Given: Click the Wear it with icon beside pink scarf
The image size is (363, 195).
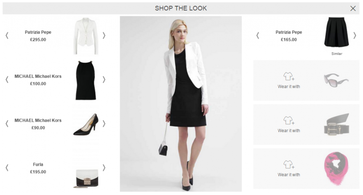Looking at the screenshot, I should [x=289, y=164].
